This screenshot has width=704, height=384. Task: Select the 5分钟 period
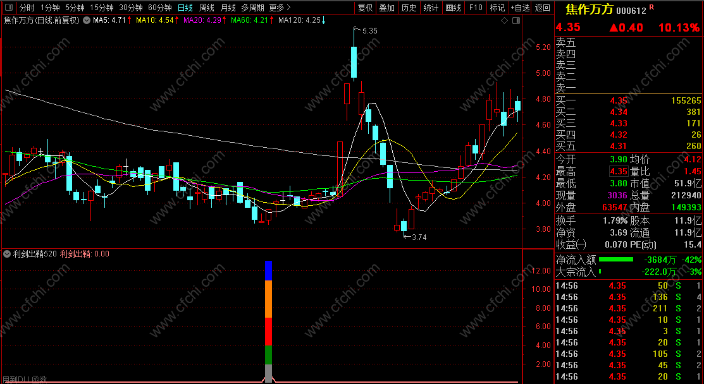click(75, 8)
